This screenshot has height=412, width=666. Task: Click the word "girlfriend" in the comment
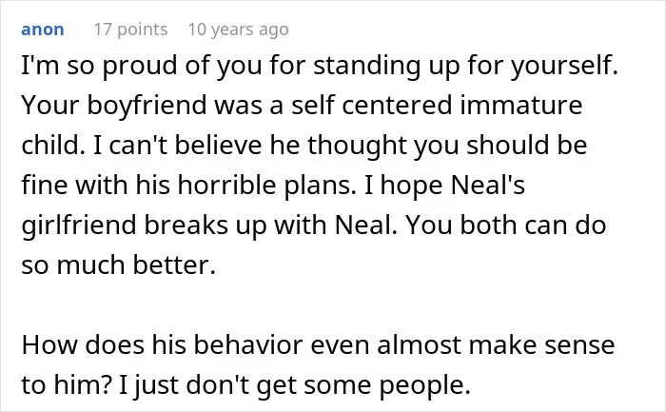[79, 226]
